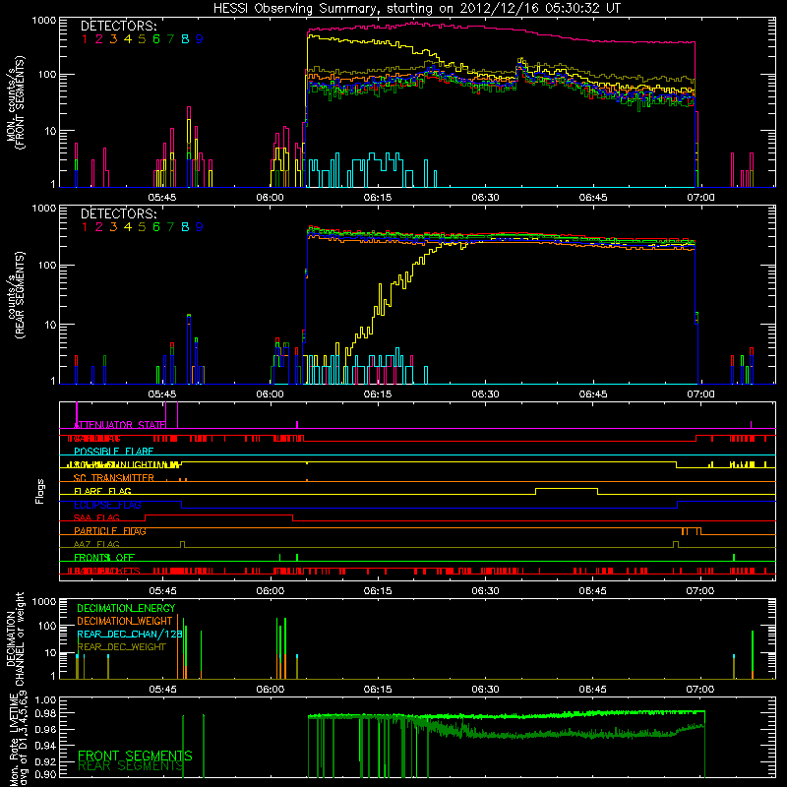Click the FRONT SEGMENTS livetime legend label

135,756
